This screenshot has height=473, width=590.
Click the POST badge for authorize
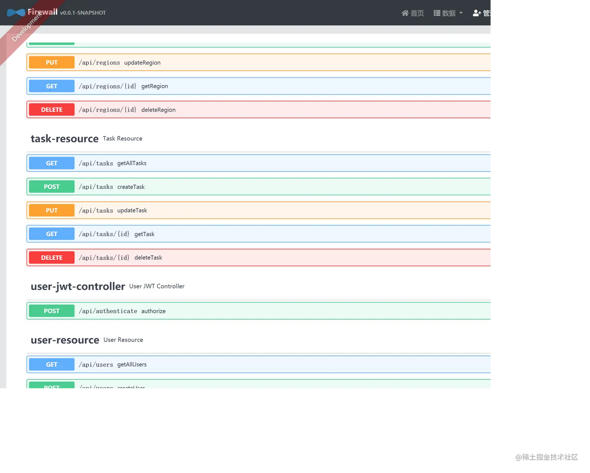52,311
